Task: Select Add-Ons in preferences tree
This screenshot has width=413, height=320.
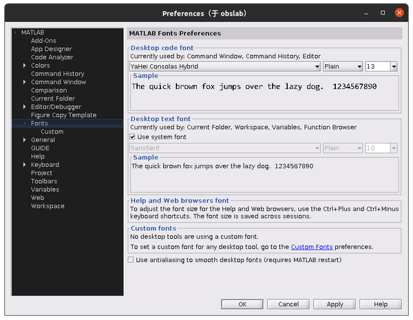Action: point(43,41)
